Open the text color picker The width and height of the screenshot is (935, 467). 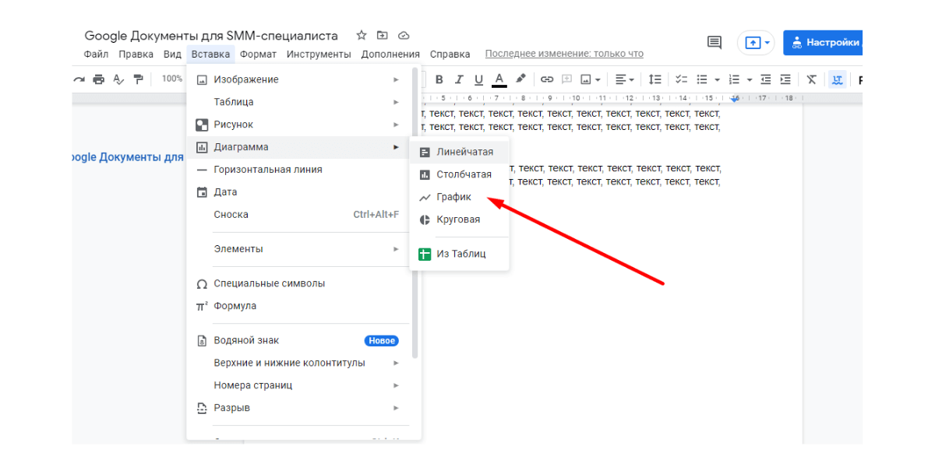(499, 79)
